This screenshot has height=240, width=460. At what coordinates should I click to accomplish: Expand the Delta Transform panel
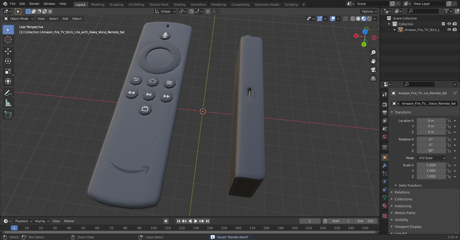point(410,186)
